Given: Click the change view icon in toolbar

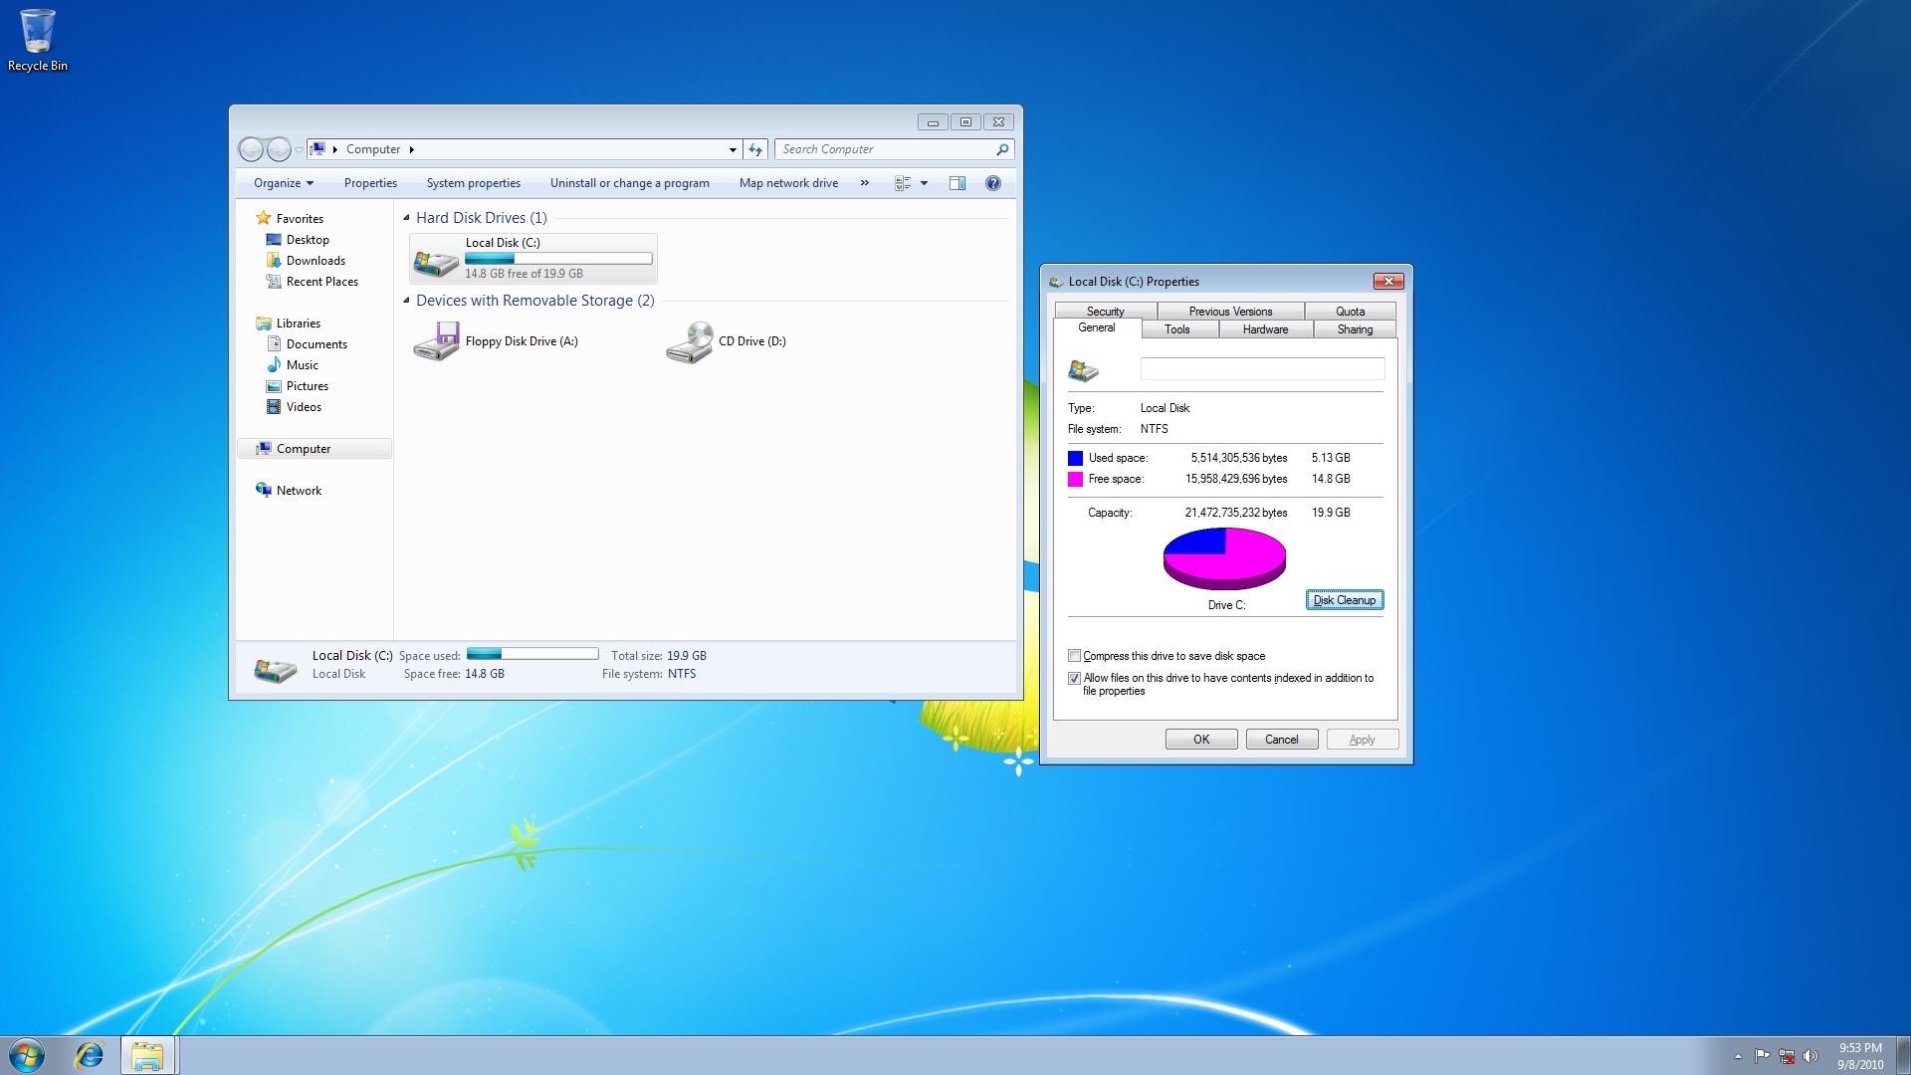Looking at the screenshot, I should tap(903, 183).
